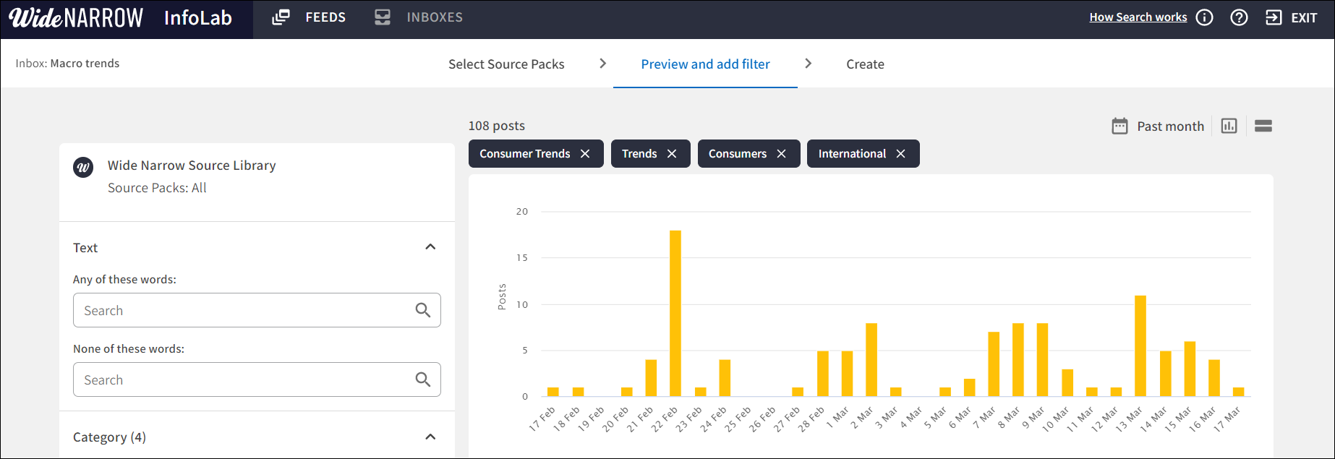Viewport: 1335px width, 459px height.
Task: Open the help question mark icon
Action: pyautogui.click(x=1239, y=17)
